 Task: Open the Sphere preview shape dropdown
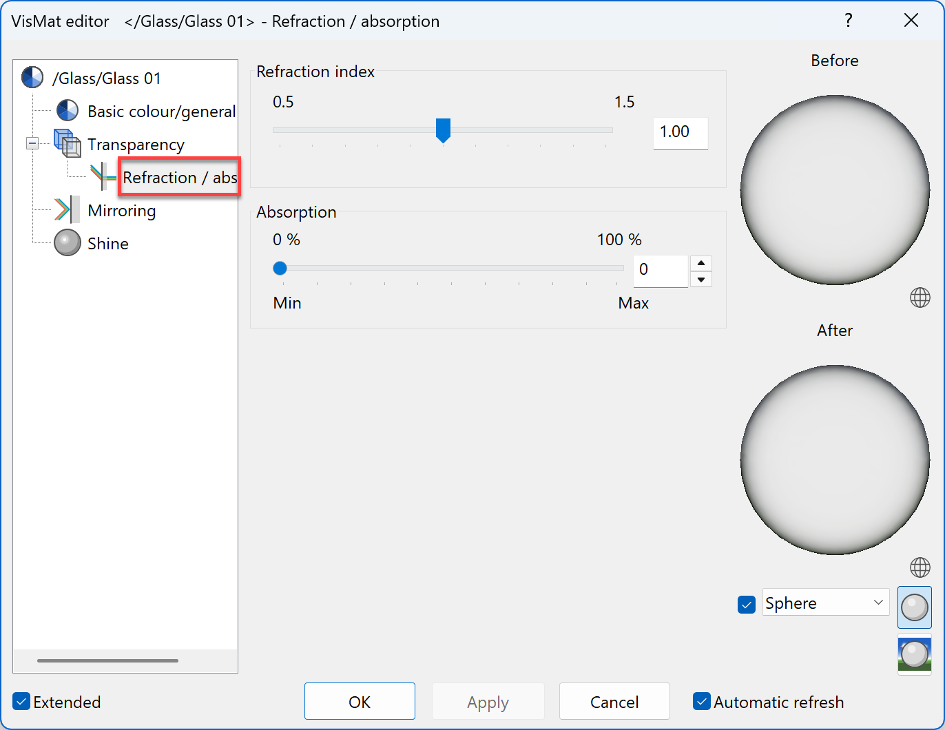[825, 603]
